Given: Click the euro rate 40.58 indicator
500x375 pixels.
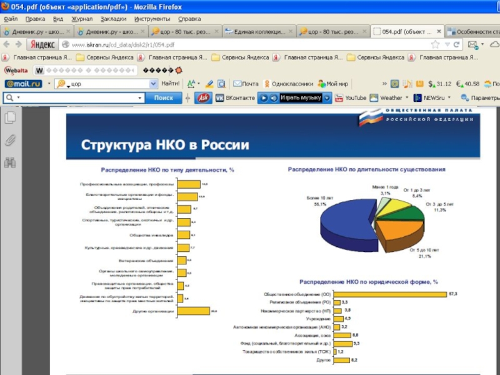Looking at the screenshot, I should [x=467, y=84].
